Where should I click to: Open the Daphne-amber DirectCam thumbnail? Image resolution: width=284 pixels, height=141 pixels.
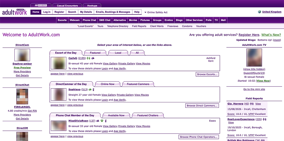coord(22,55)
